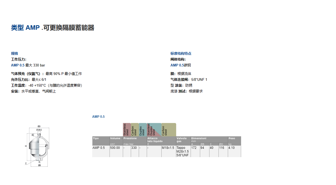Click the page title 类型 AMP 可更换隔膜蓄能器
Image resolution: width=336 pixels, height=185 pixels.
point(53,28)
